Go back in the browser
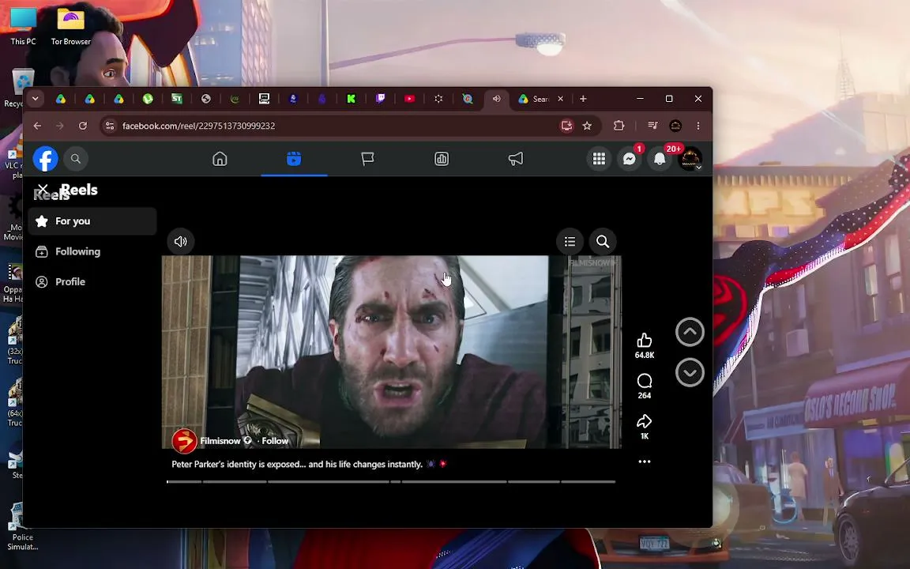Screen dimensions: 910x569 coord(37,126)
